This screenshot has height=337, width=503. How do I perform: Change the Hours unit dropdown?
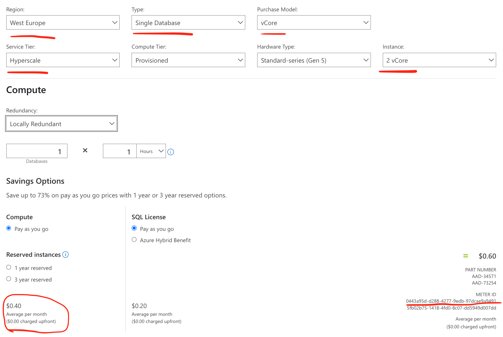(x=151, y=151)
